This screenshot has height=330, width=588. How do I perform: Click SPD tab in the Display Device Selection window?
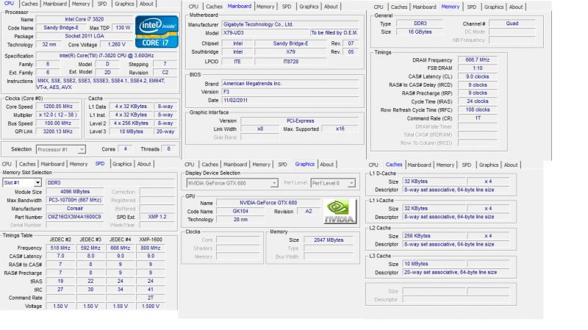click(x=282, y=164)
